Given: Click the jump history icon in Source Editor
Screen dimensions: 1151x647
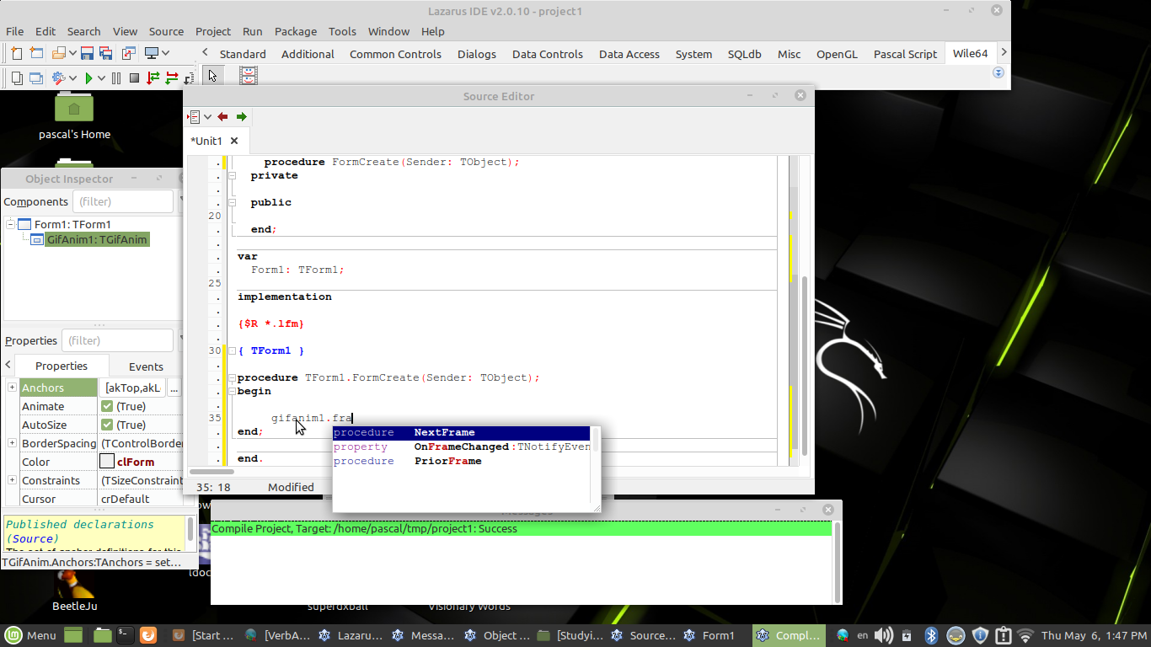Looking at the screenshot, I should [x=194, y=116].
